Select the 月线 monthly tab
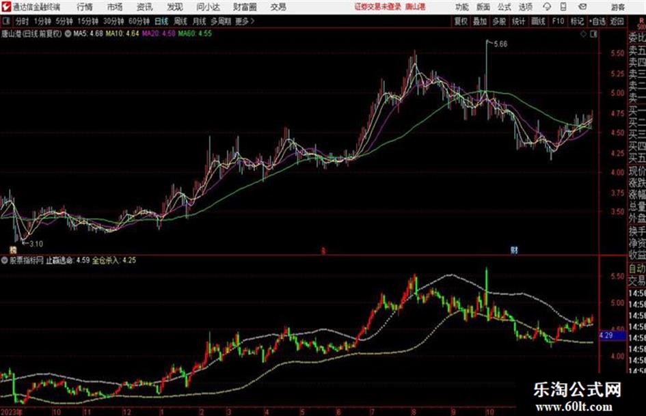646x416 pixels. tap(199, 21)
